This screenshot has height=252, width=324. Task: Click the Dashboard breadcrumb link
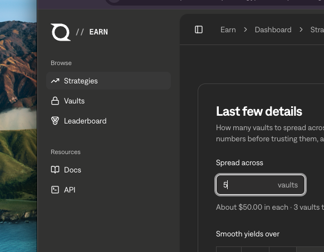pyautogui.click(x=273, y=29)
